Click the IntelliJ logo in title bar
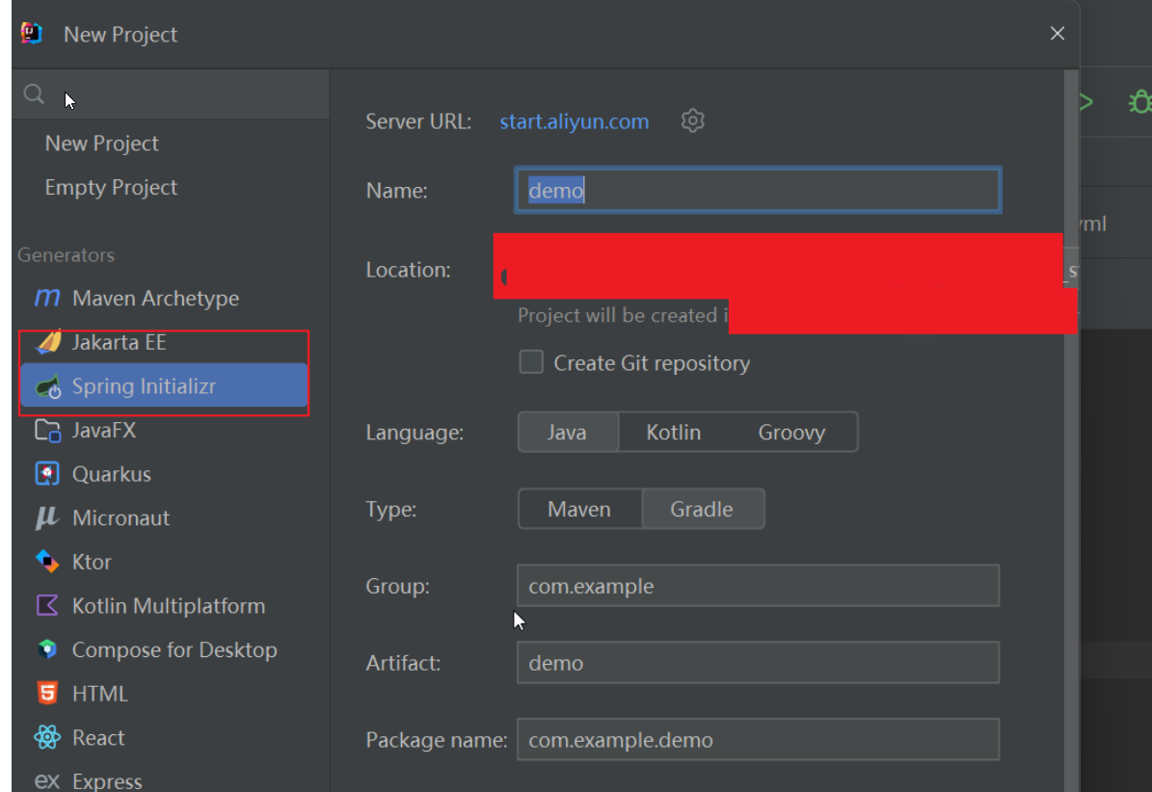1152x792 pixels. 32,34
